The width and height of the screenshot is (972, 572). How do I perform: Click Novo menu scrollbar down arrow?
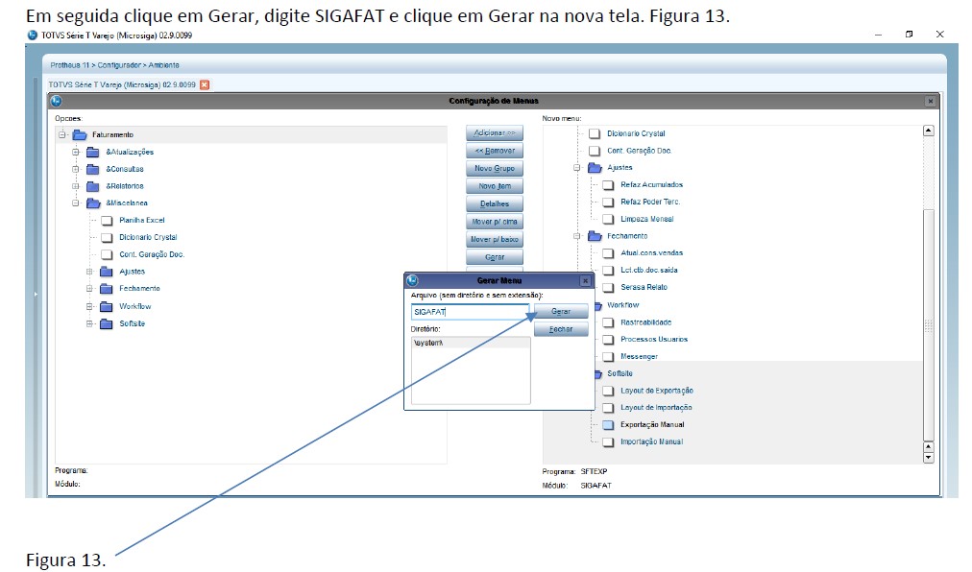tap(928, 458)
